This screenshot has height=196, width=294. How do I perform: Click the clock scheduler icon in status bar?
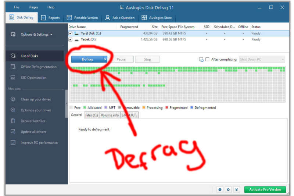point(220,190)
